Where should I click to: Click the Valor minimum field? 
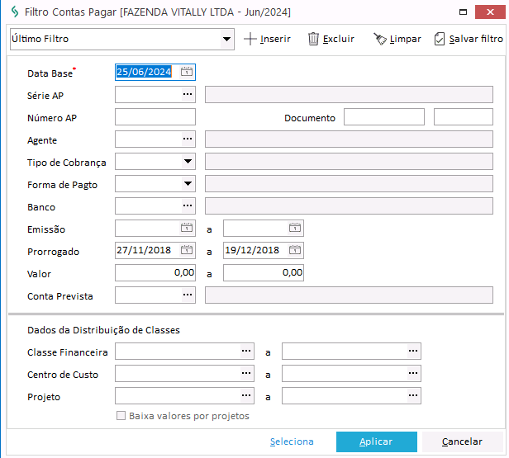click(155, 272)
